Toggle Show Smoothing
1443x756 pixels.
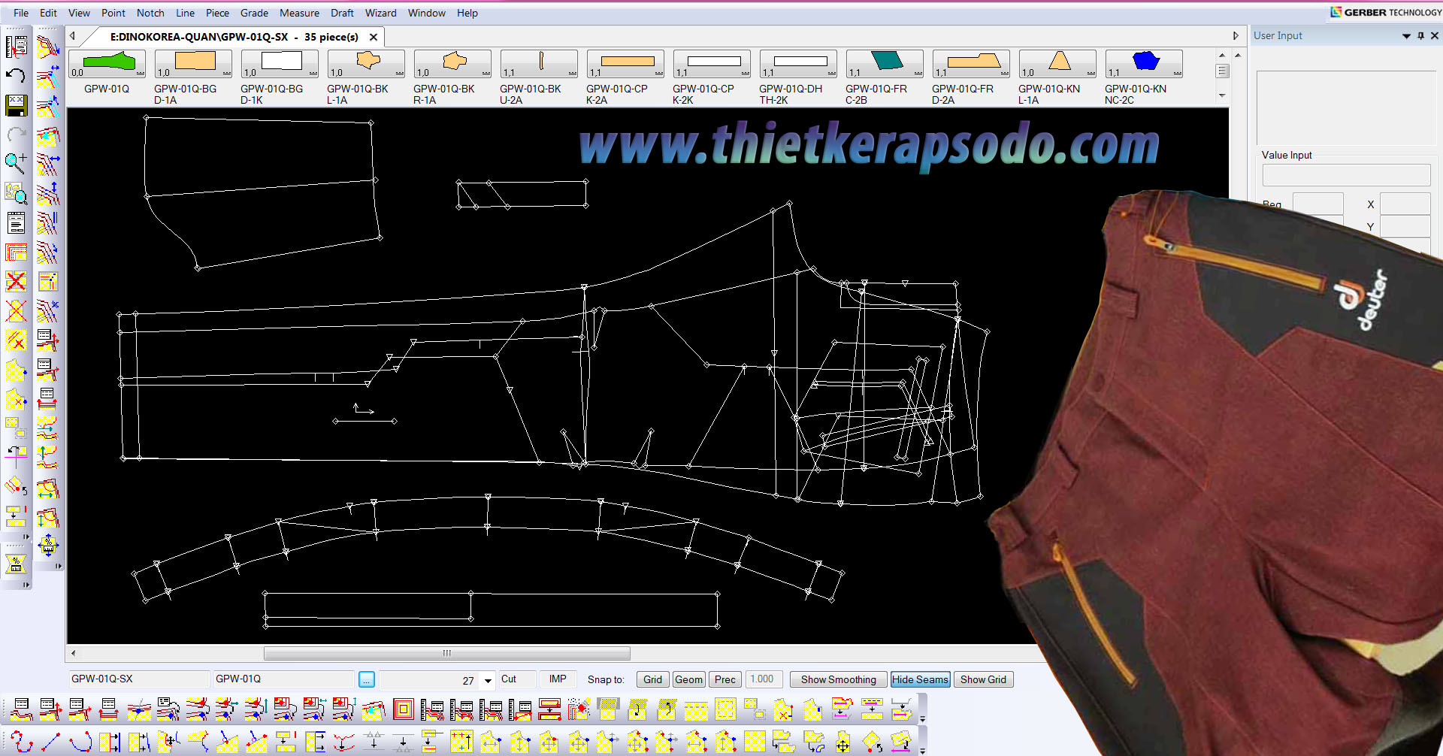coord(838,679)
